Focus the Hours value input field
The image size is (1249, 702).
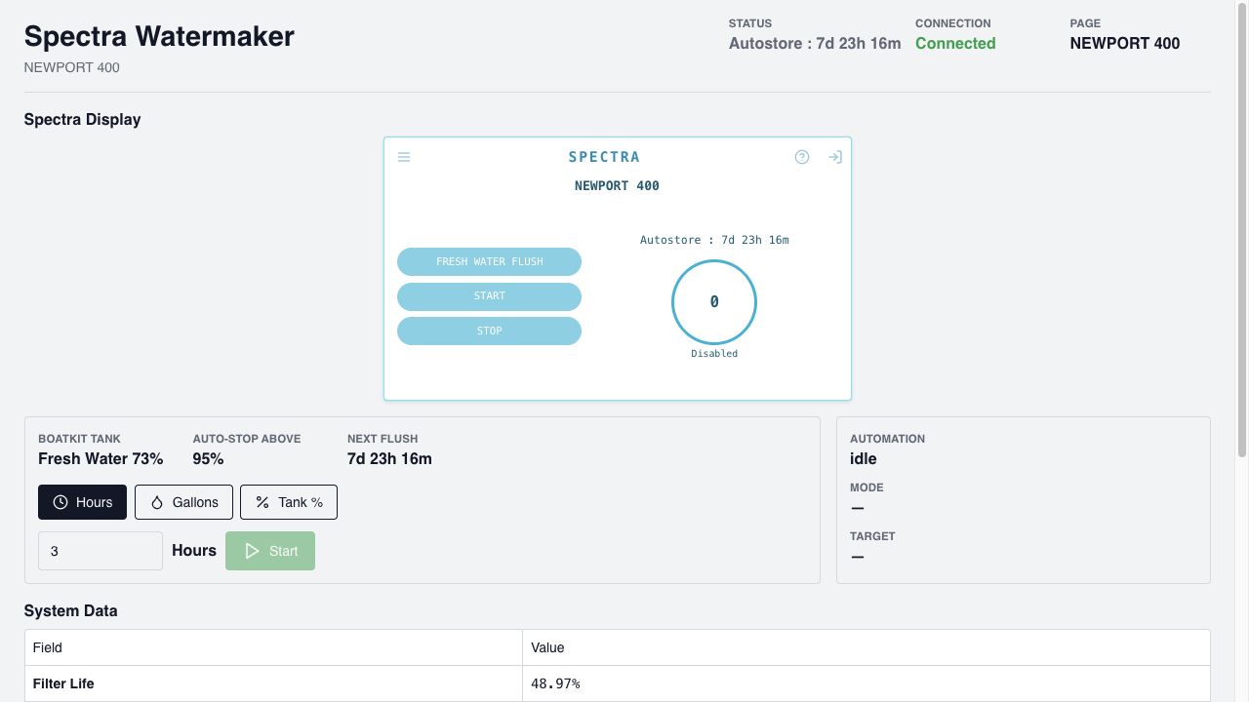[101, 551]
